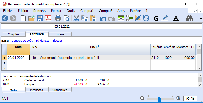Click the Print icon in toolbar
The height and width of the screenshot is (103, 203).
pos(58,18)
